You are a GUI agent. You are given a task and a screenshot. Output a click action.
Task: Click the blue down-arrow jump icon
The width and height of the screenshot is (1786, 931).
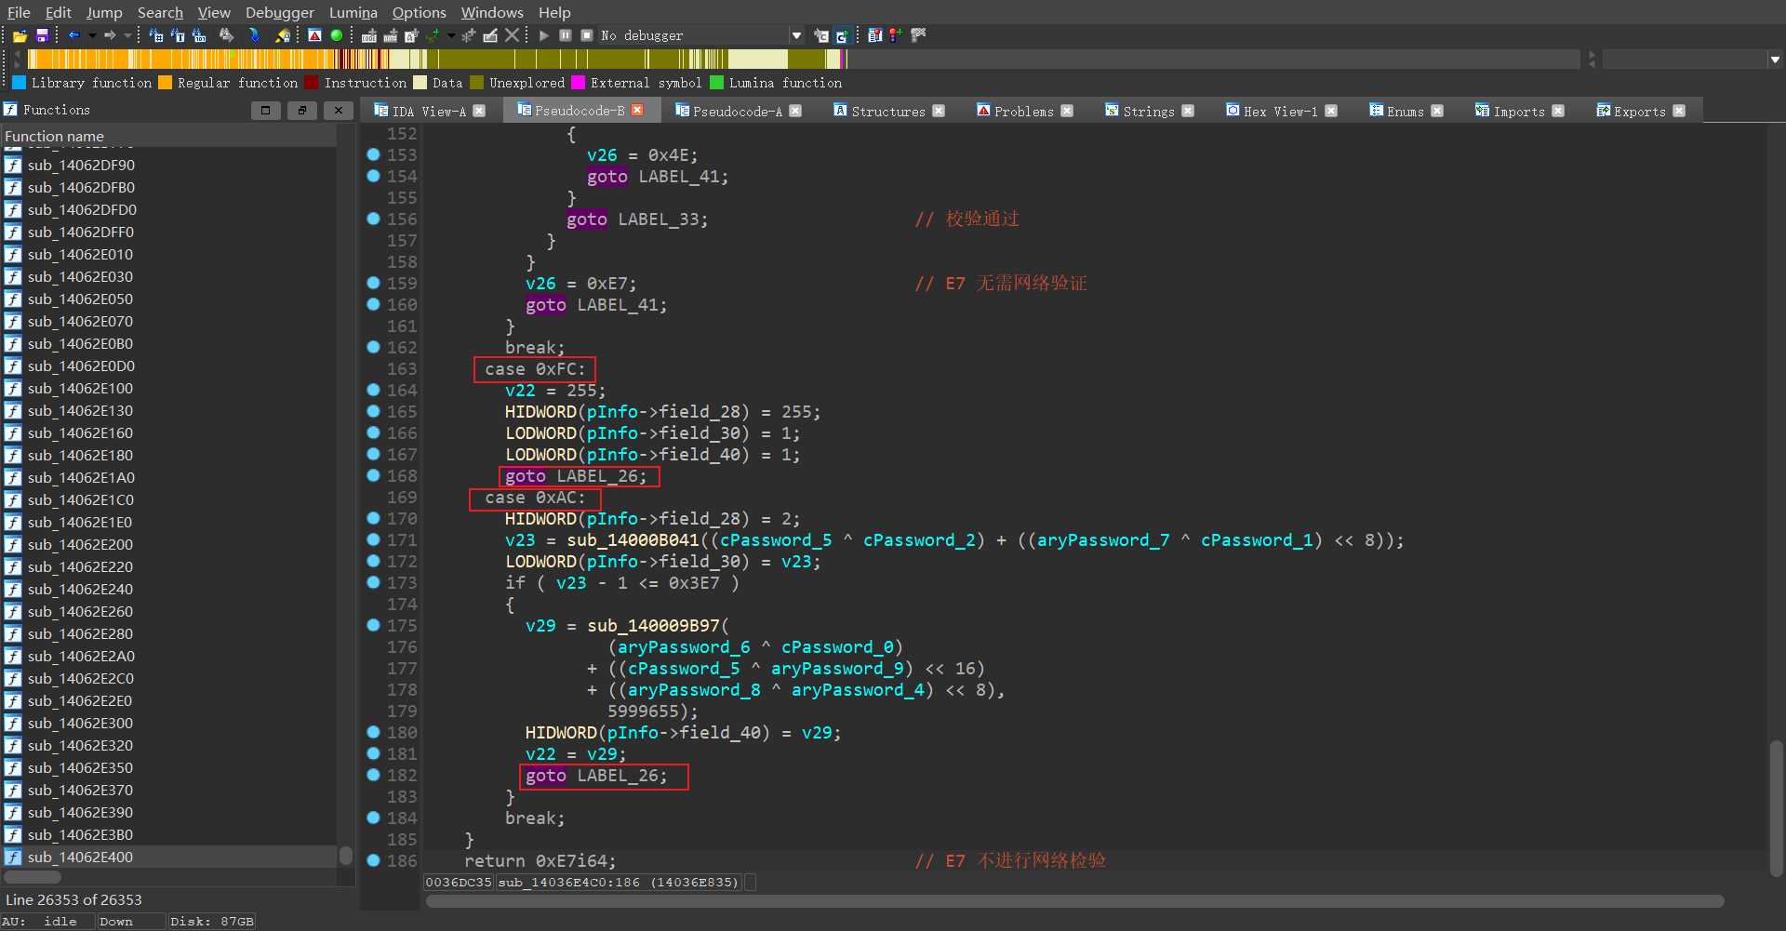click(254, 35)
